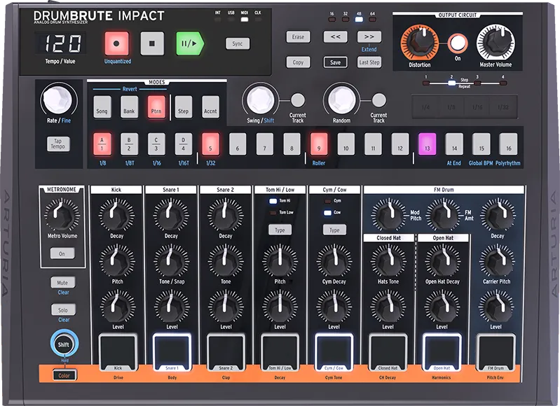Select Bank mode

129,107
